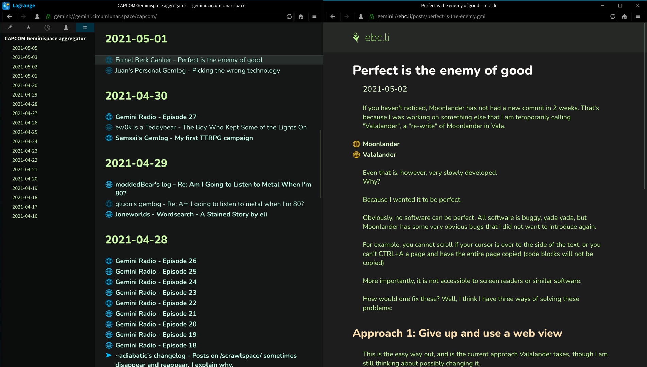Jump to 2021-04-19 in sidebar outline
The height and width of the screenshot is (367, 647).
[x=25, y=188]
